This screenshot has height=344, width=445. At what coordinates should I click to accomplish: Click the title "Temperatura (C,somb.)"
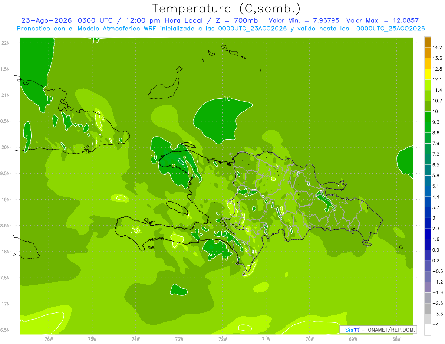(227, 9)
